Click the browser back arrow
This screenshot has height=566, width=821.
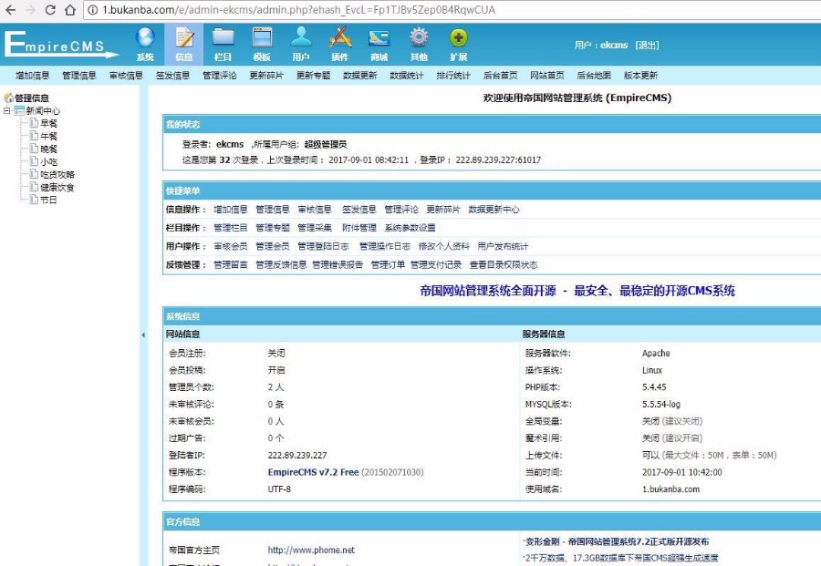[x=10, y=9]
